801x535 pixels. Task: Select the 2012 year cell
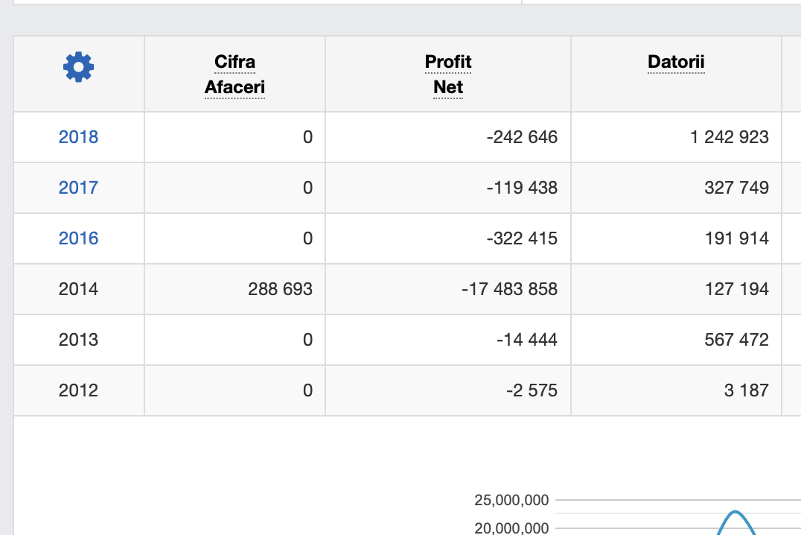pos(78,390)
